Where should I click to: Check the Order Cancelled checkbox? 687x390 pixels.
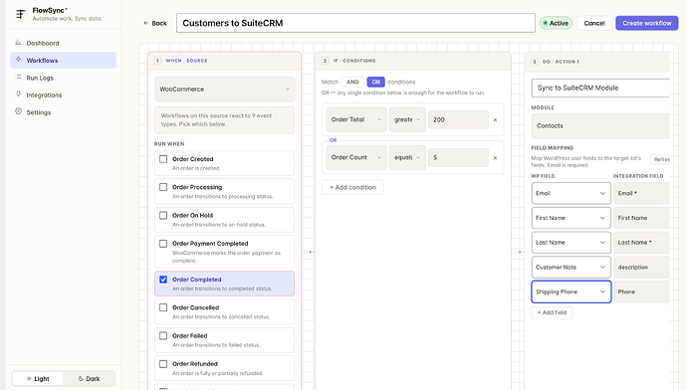click(163, 307)
